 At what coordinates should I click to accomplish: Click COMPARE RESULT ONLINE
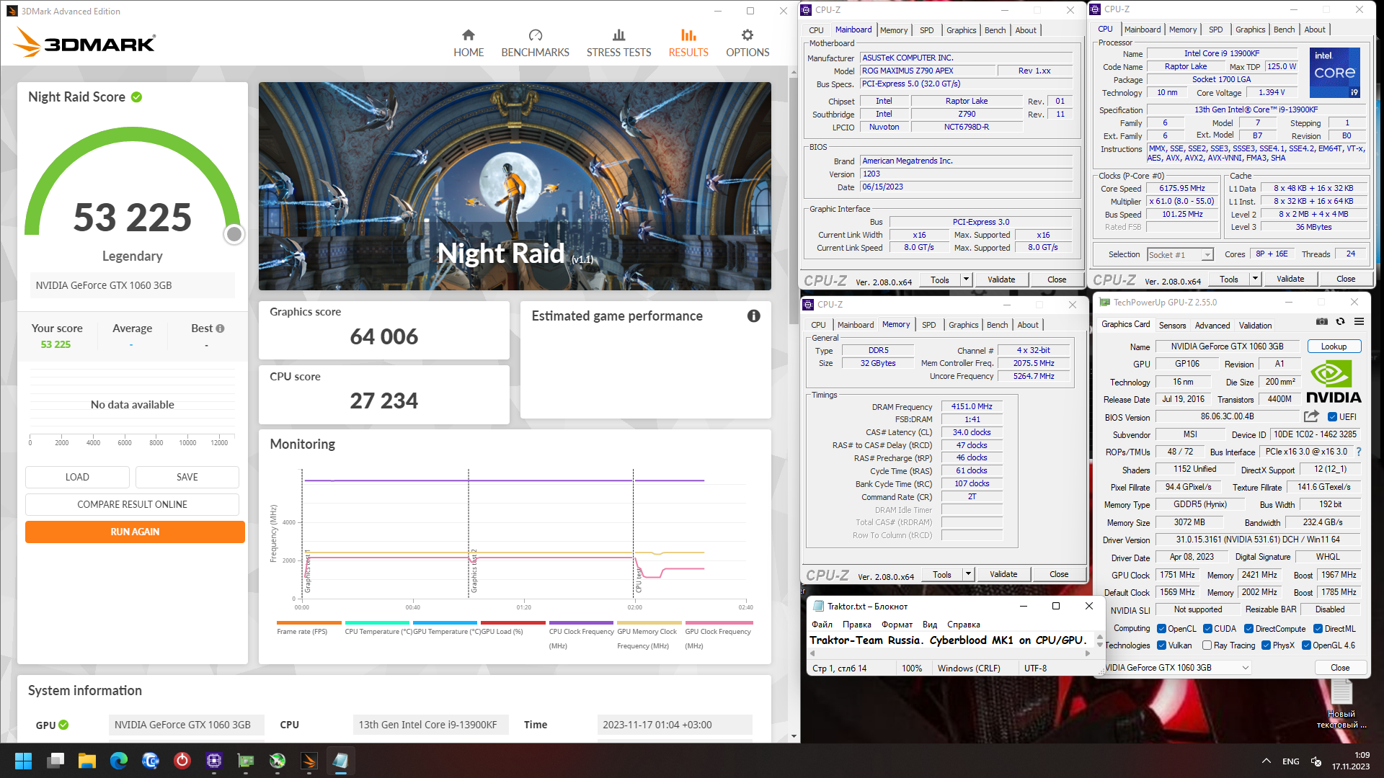(x=132, y=504)
